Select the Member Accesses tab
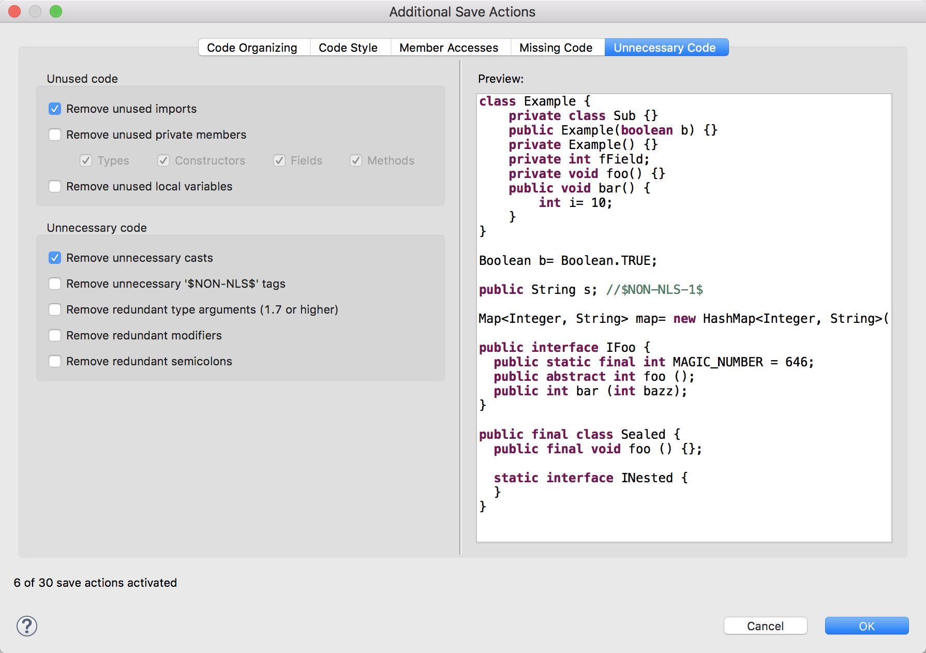The width and height of the screenshot is (926, 653). pyautogui.click(x=449, y=48)
